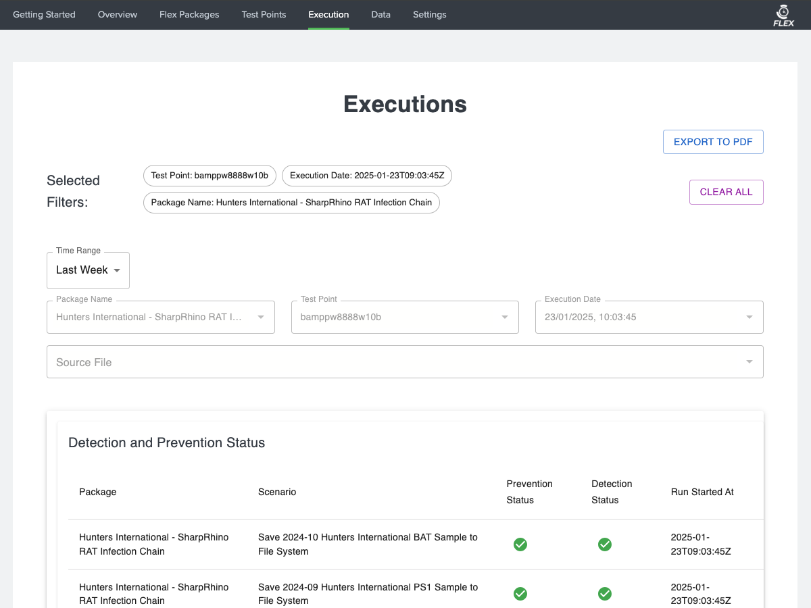
Task: Switch to the Data tab
Action: [x=380, y=14]
